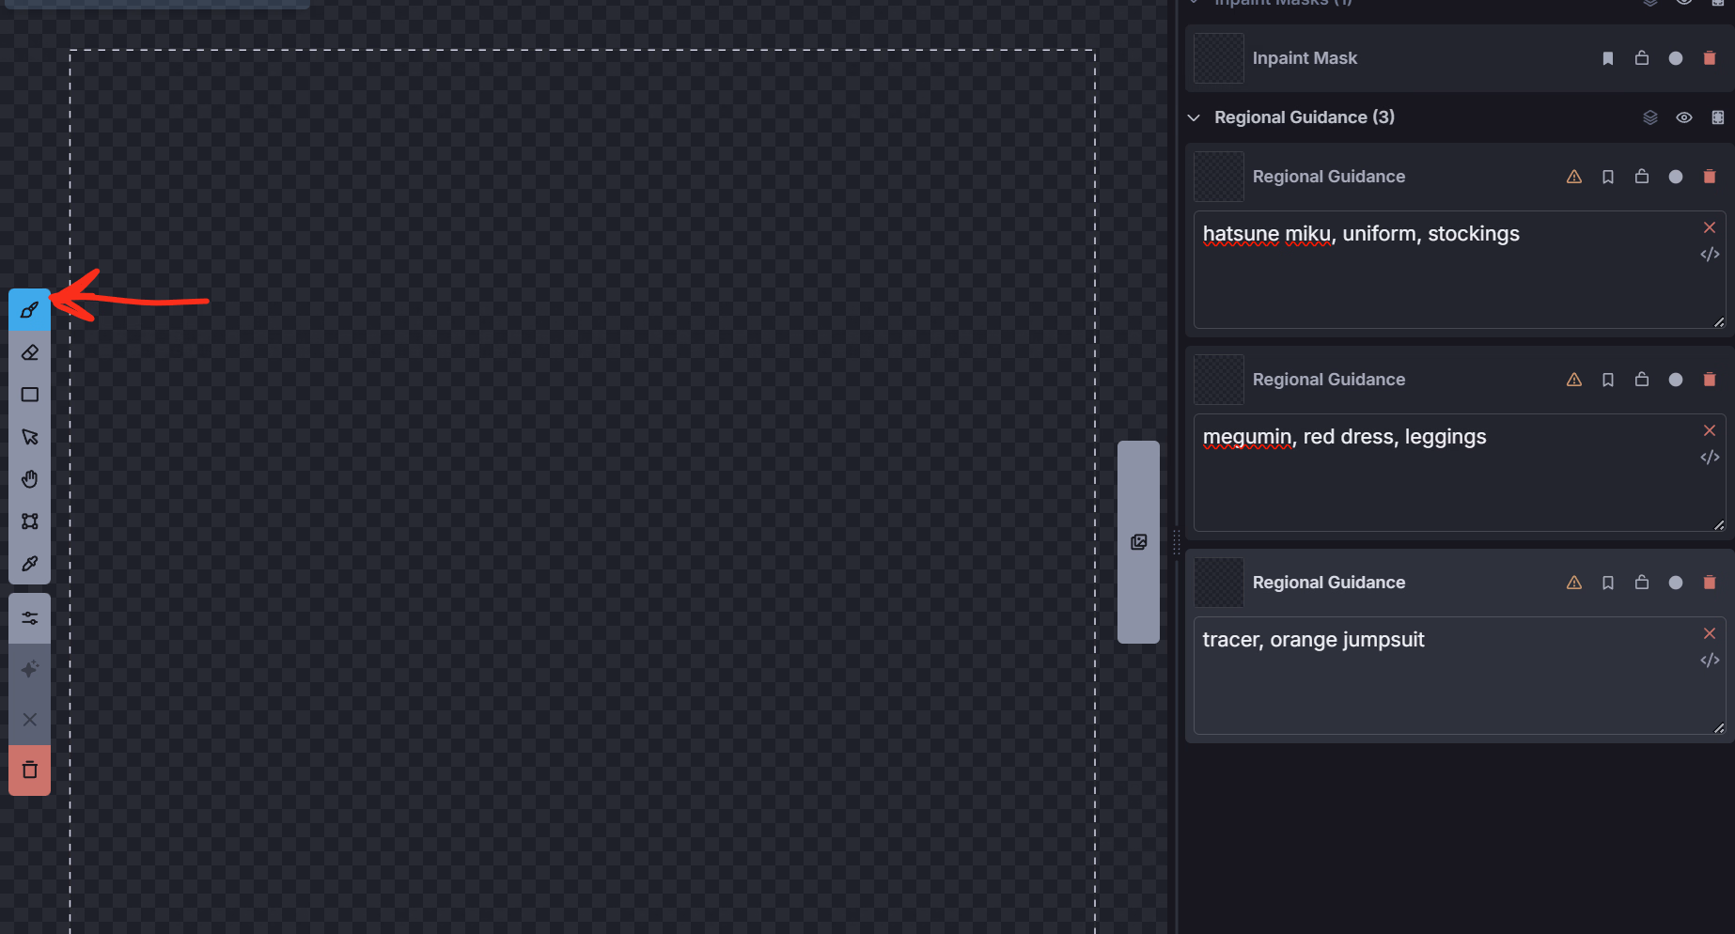Toggle lock on Inpaint Mask layer

(1642, 58)
